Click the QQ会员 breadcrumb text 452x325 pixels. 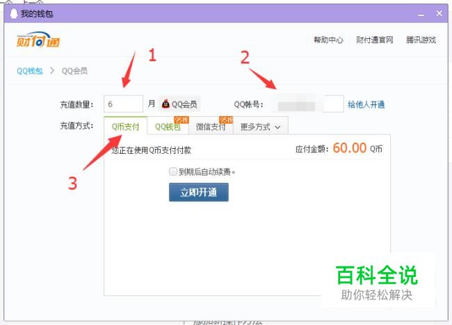tap(74, 71)
